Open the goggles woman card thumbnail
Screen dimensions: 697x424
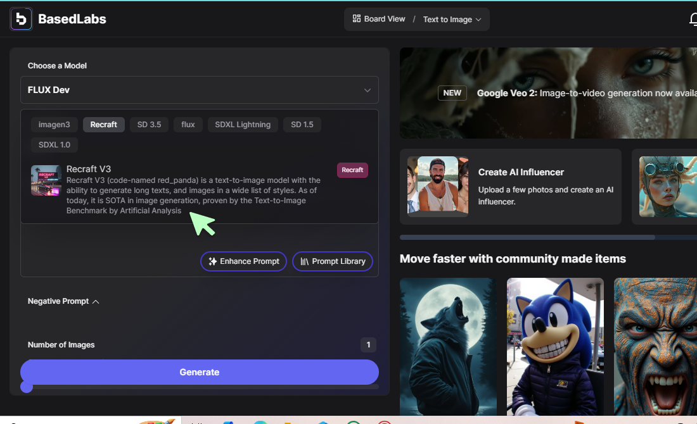pos(668,187)
